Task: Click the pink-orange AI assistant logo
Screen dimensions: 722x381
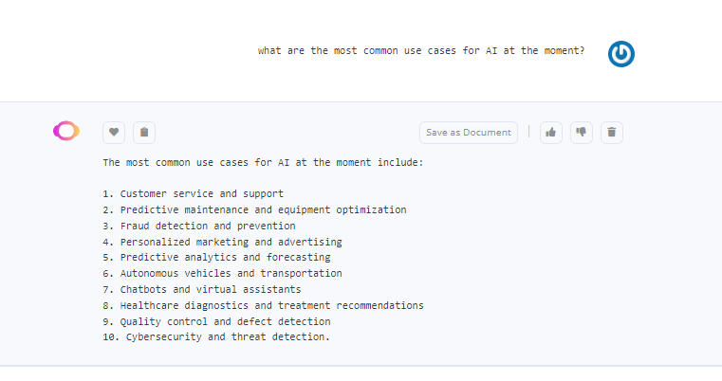Action: pos(66,131)
